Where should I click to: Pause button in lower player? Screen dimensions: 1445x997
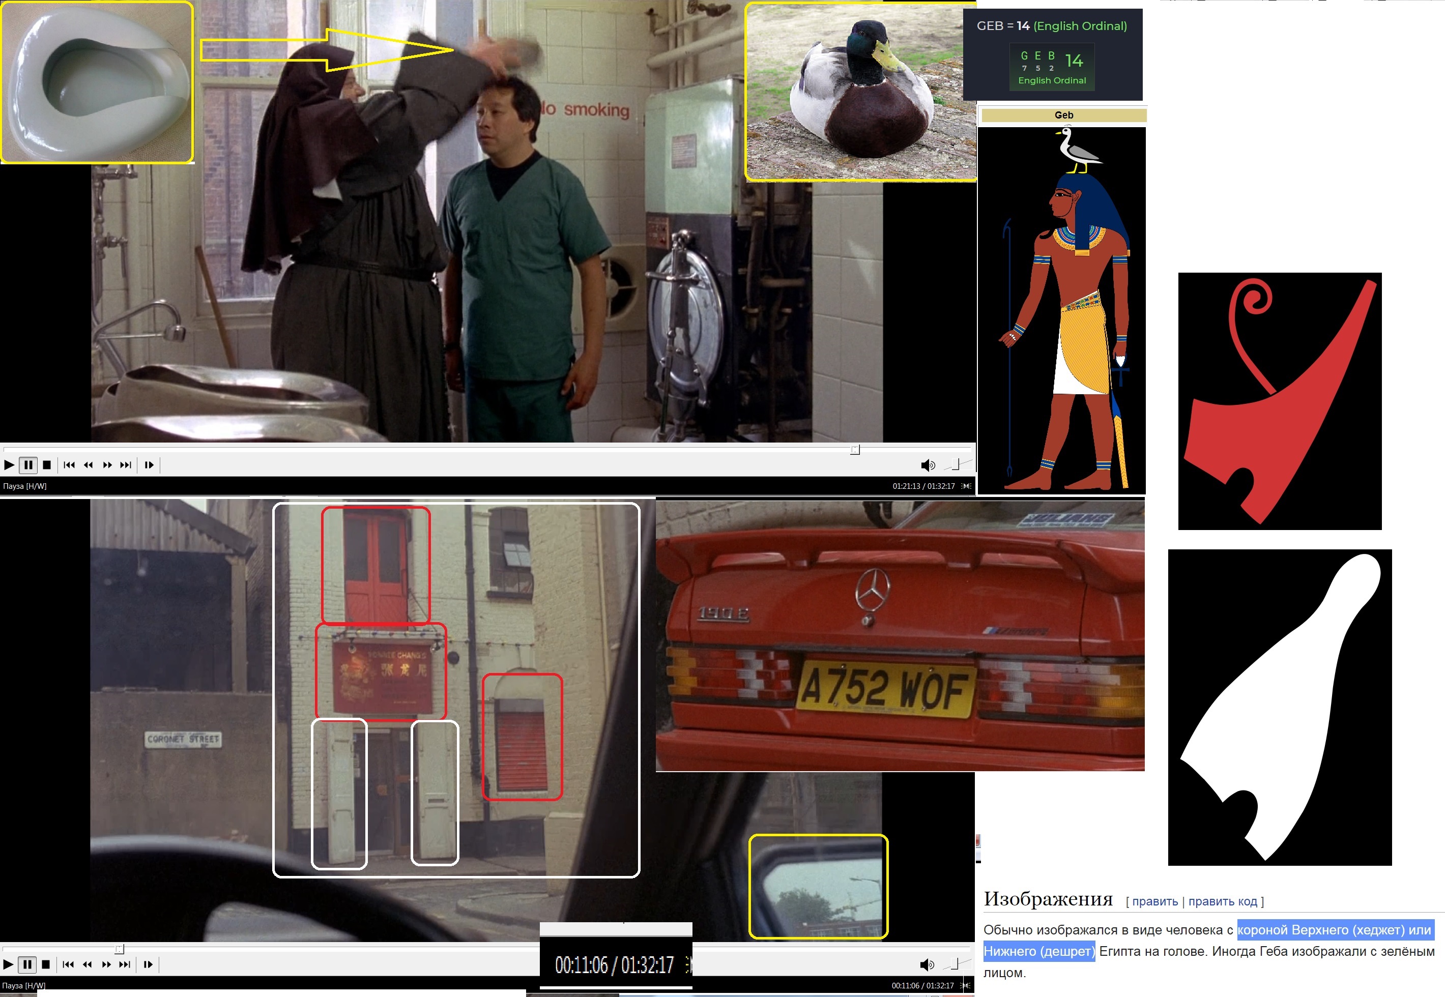27,964
